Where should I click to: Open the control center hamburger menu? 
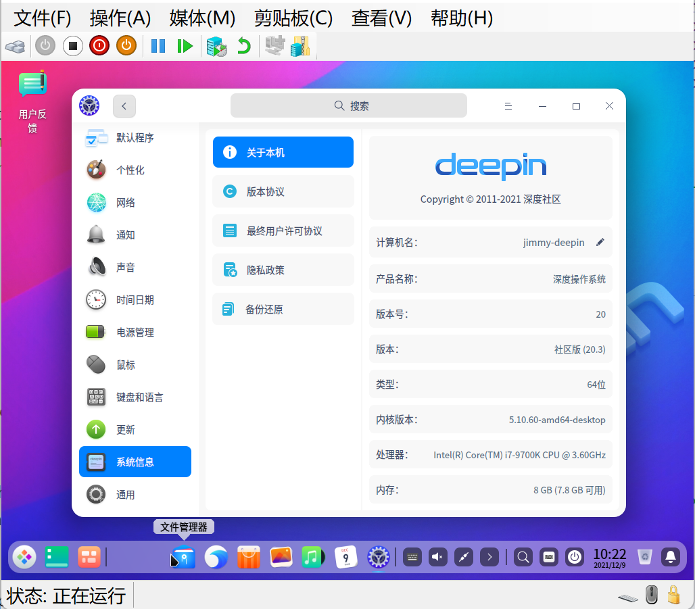coord(508,106)
